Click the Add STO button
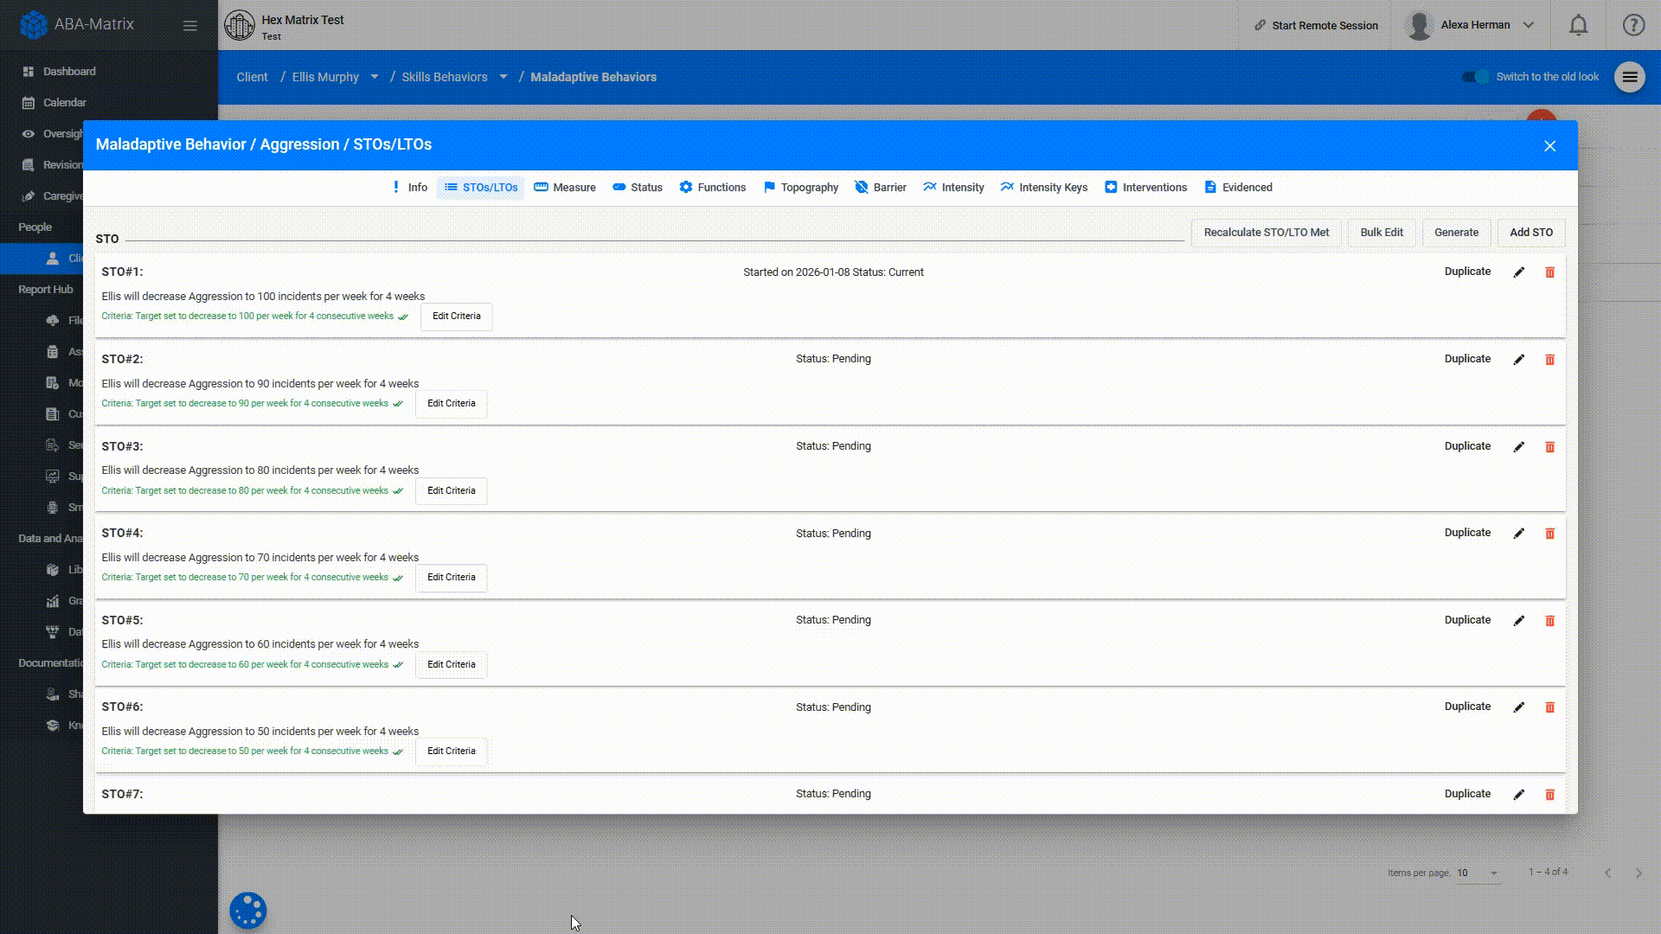 (1530, 233)
